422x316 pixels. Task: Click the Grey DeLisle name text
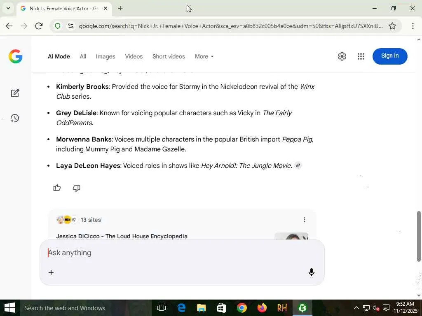pos(76,113)
